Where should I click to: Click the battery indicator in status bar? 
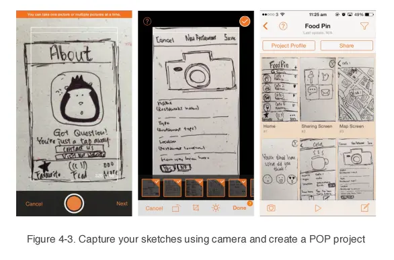[369, 15]
